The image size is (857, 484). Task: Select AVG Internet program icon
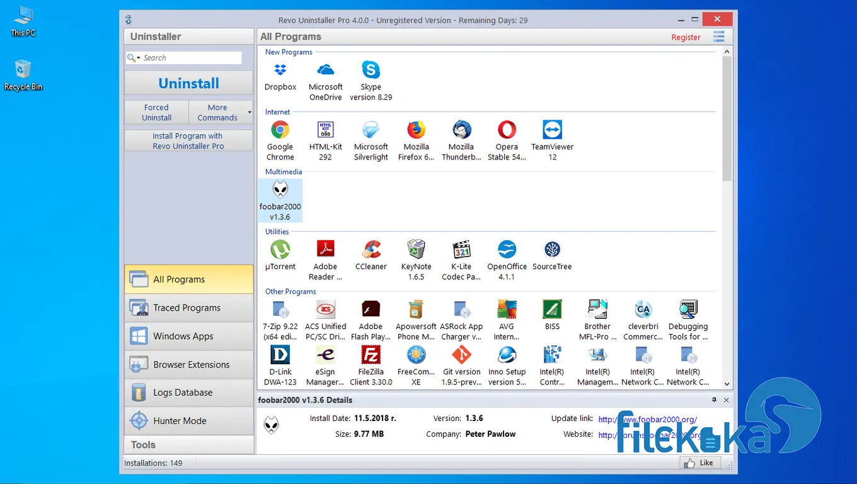pyautogui.click(x=507, y=309)
